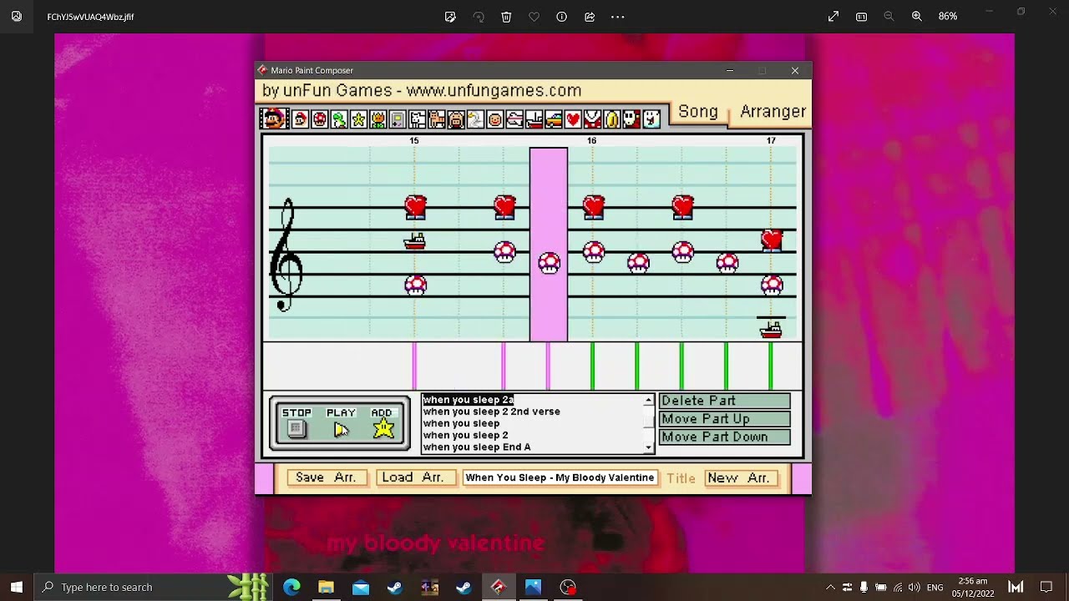Switch to the Song tab
Image resolution: width=1069 pixels, height=601 pixels.
[698, 112]
